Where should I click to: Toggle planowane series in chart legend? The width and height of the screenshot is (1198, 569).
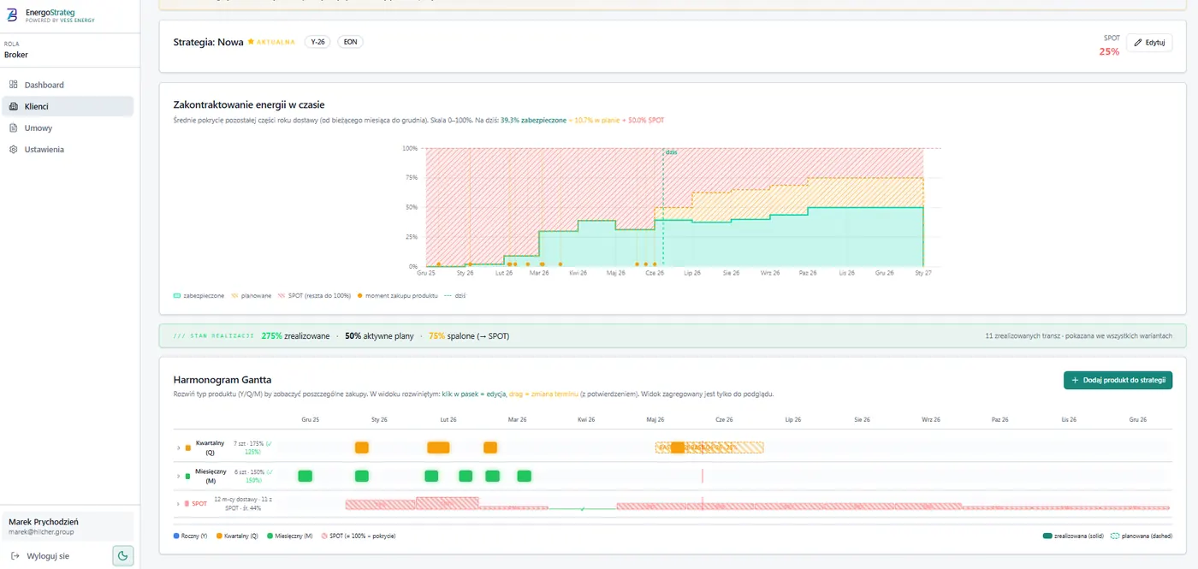252,295
